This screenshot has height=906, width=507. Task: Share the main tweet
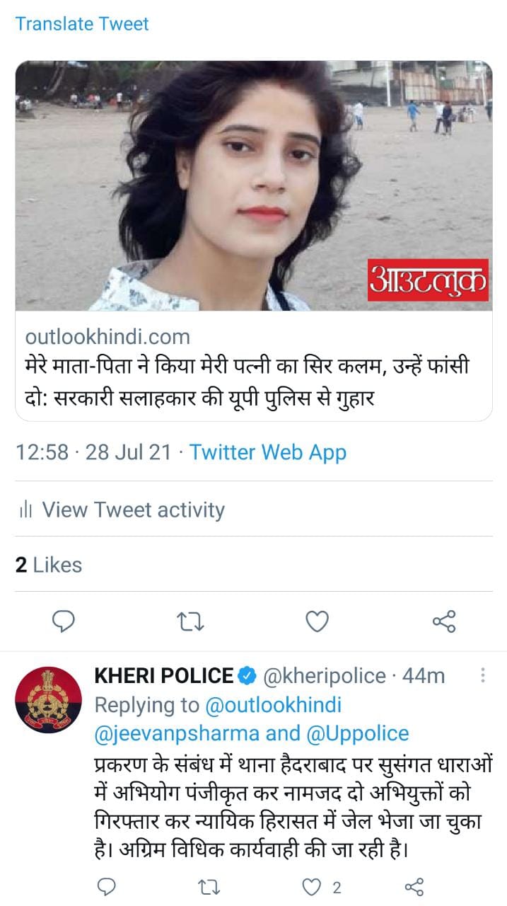point(444,621)
